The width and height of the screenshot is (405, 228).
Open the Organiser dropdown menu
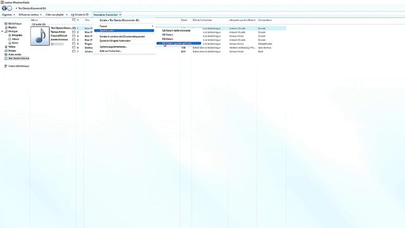pyautogui.click(x=8, y=15)
